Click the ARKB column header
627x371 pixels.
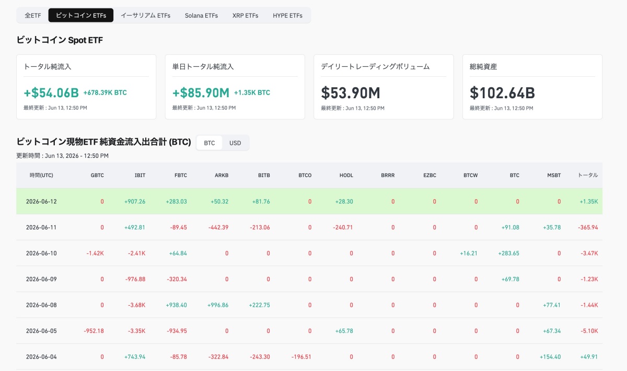[x=222, y=175]
